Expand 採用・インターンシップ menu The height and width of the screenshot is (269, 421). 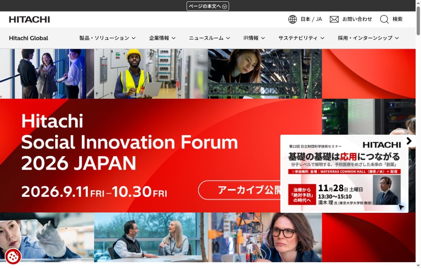coord(368,38)
